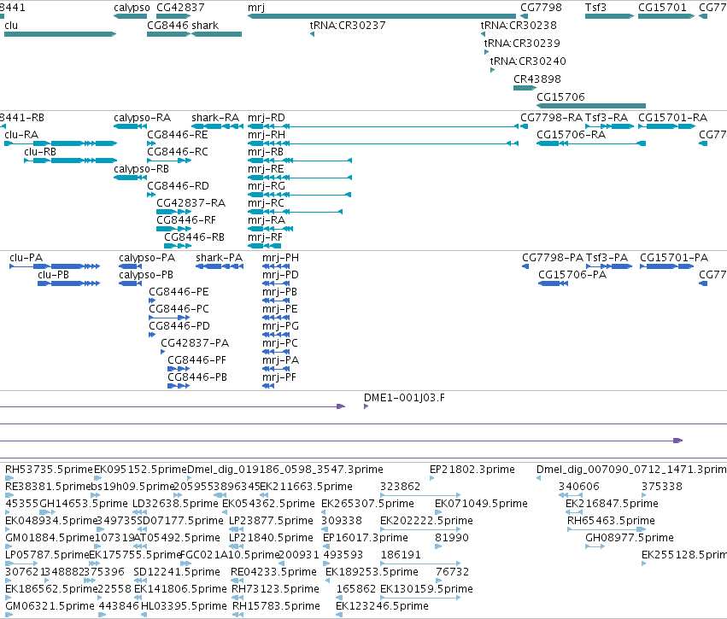This screenshot has width=727, height=619.
Task: Click the DME1-001J03.F clone label
Action: click(x=404, y=398)
